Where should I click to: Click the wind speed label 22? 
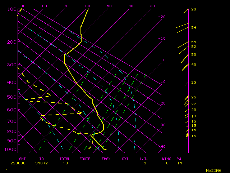pyautogui.click(x=193, y=104)
